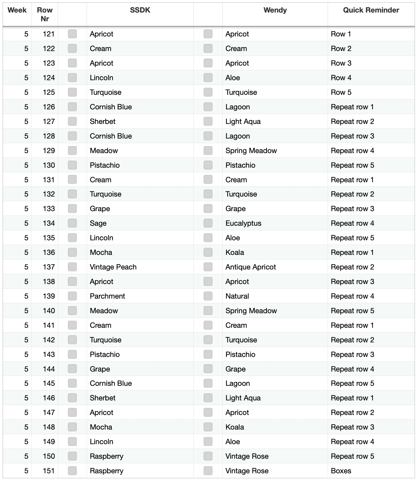Select the Parchment cell in row 139
419x480 pixels.
140,296
